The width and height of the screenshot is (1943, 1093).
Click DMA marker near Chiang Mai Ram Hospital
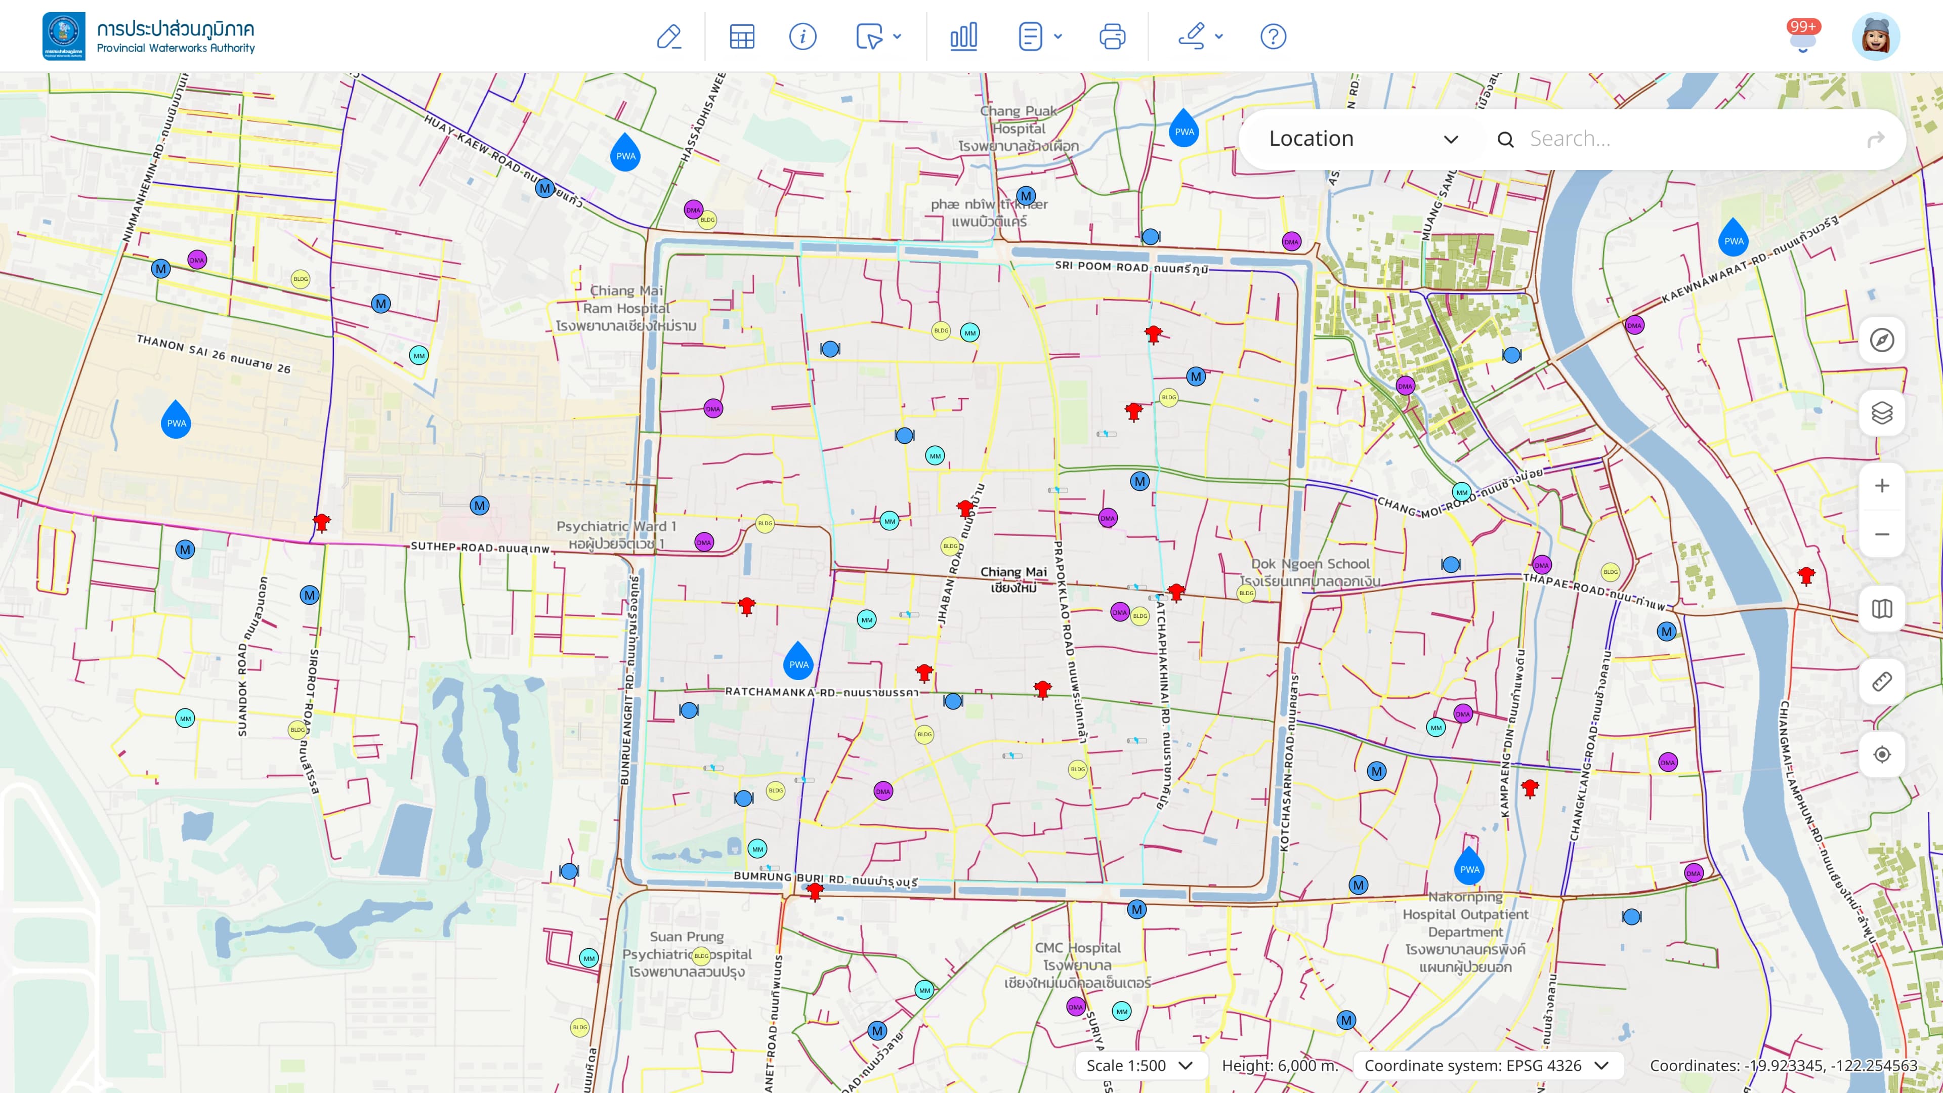point(693,209)
